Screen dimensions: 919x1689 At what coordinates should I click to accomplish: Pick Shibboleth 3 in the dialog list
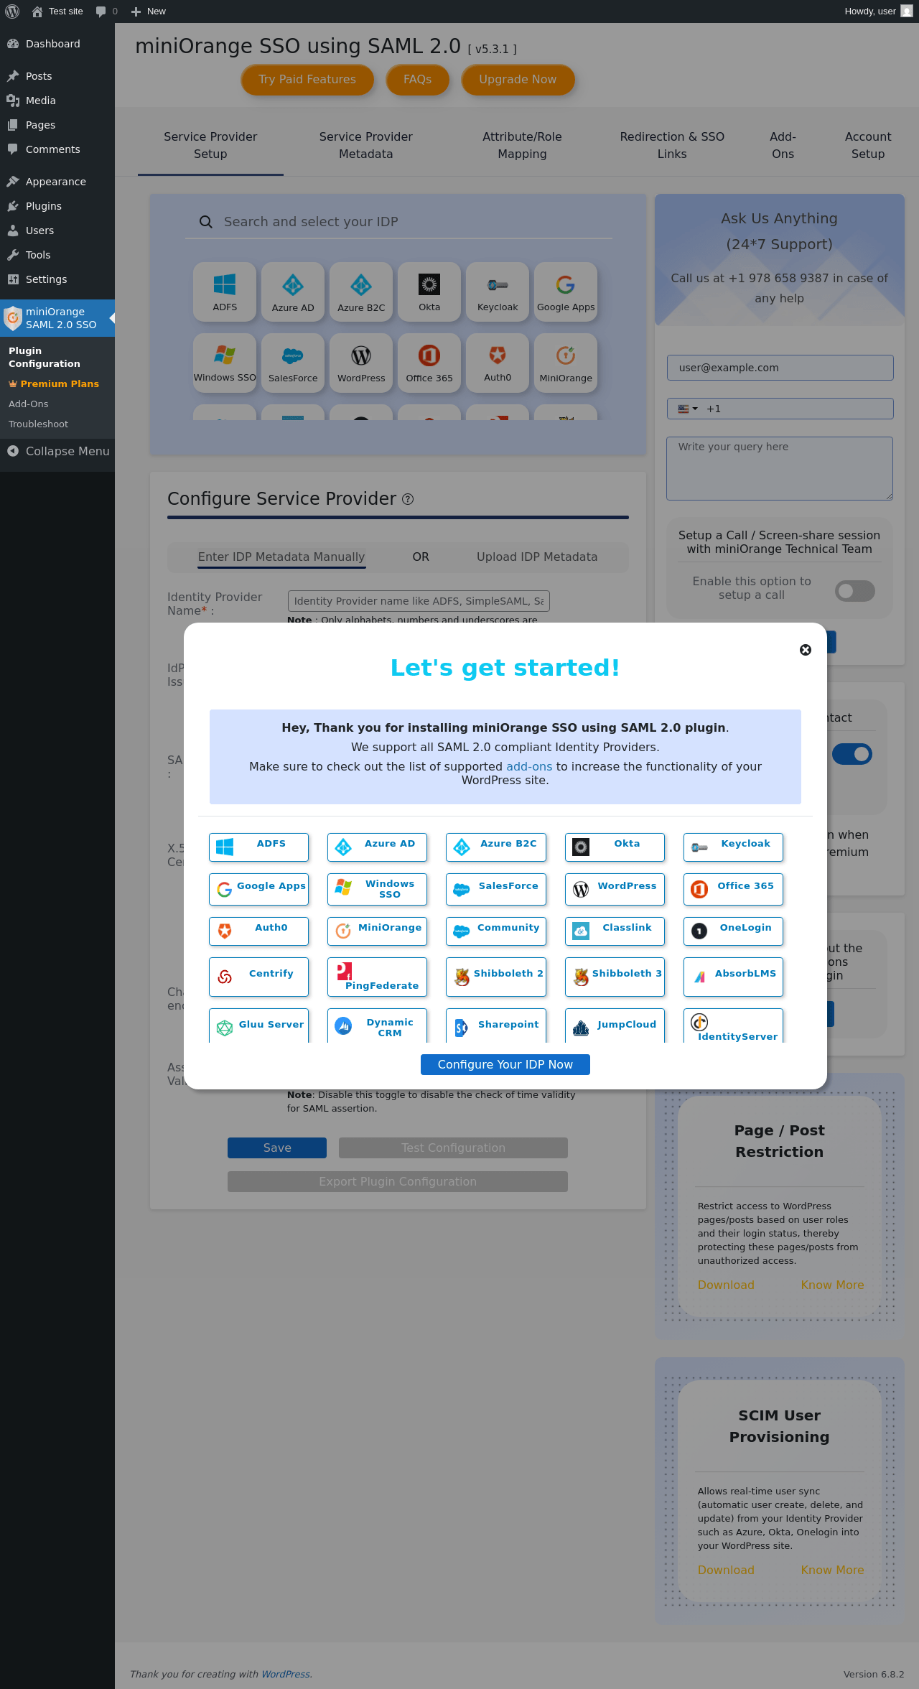click(x=615, y=977)
